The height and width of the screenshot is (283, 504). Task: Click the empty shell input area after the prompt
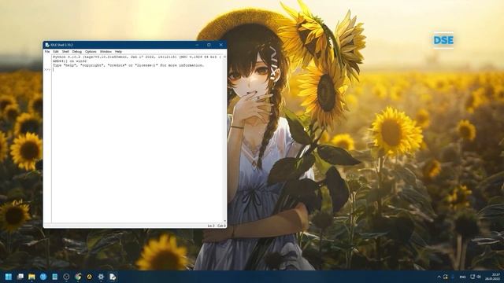tap(137, 69)
